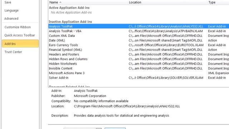
Task: Select Euro Currency Tools add-in
Action: point(63,45)
